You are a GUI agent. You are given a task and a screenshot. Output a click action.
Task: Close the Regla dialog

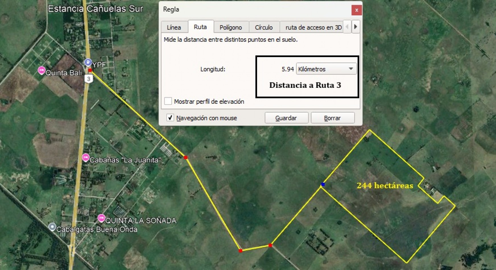pos(356,10)
